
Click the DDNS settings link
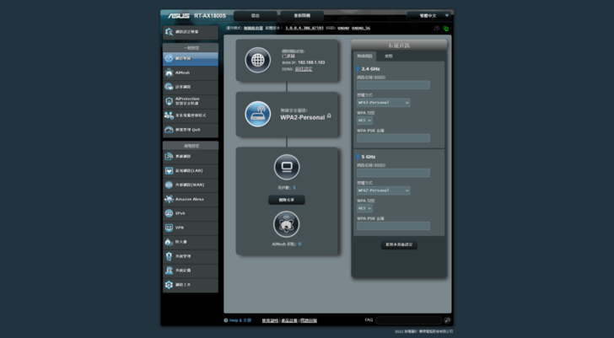click(x=304, y=69)
